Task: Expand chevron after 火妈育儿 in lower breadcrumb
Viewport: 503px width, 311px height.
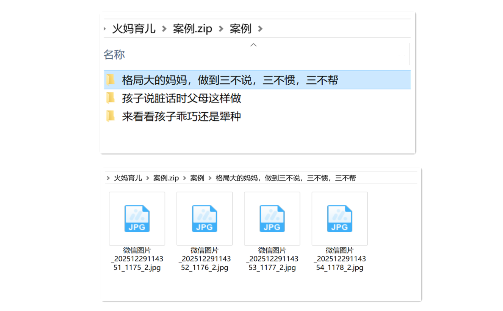Action: pyautogui.click(x=148, y=178)
